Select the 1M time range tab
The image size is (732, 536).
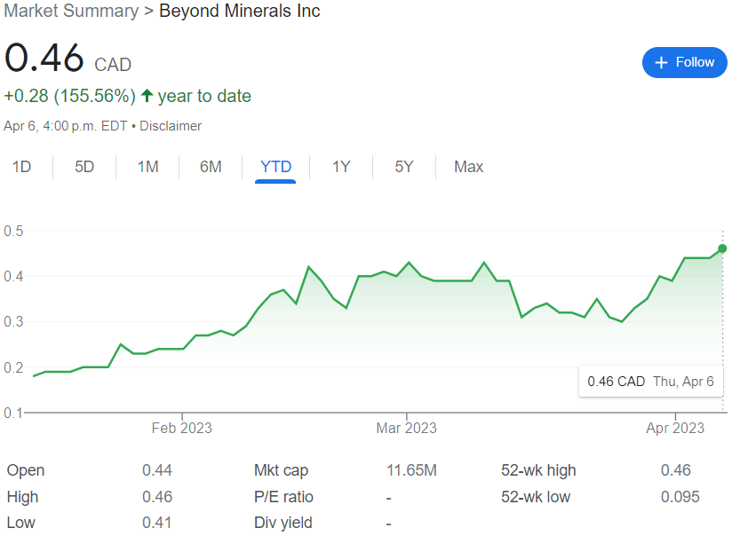pos(148,167)
